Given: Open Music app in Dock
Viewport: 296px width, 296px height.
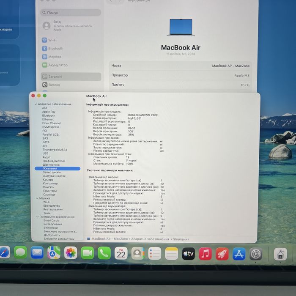Looking at the screenshot, I should point(206,254).
